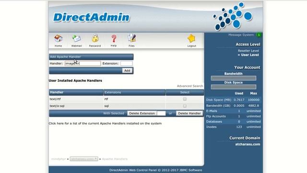
Task: Click the Password padlock icon
Action: pos(95,38)
